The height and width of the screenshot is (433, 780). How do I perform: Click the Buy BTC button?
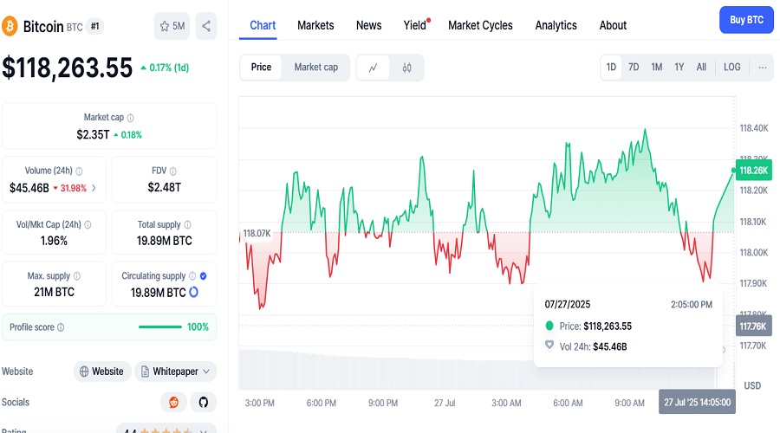click(x=746, y=20)
